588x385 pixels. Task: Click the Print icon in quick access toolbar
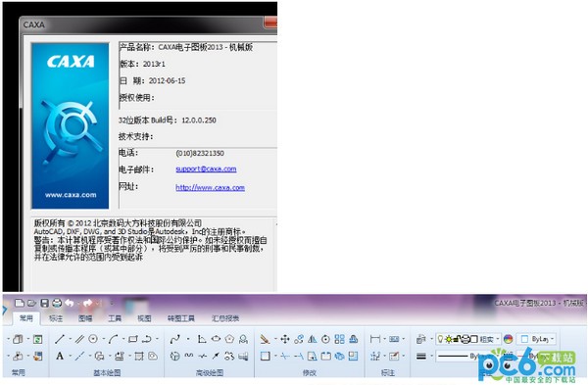[x=57, y=303]
